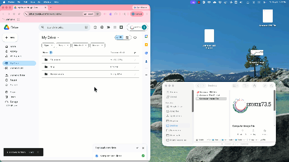289x162 pixels.
Task: Reload the Drive page
Action: click(14, 14)
